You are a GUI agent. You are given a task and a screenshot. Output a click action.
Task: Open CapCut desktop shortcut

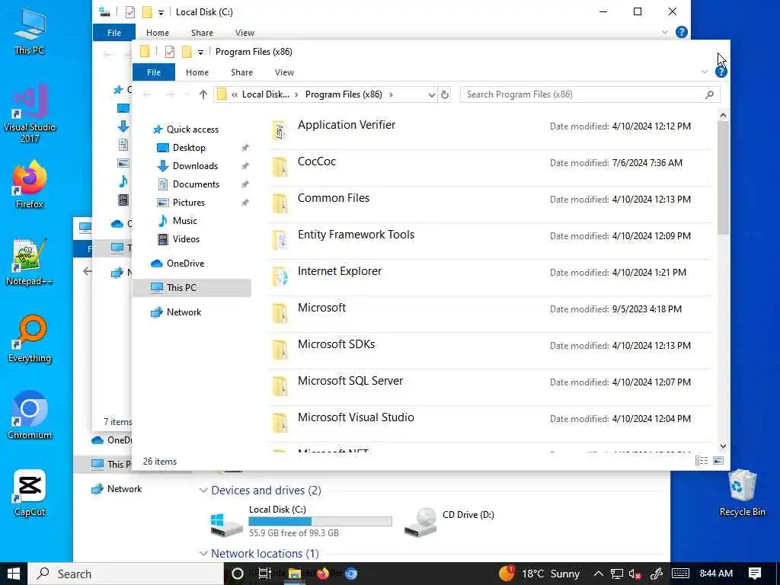click(30, 493)
